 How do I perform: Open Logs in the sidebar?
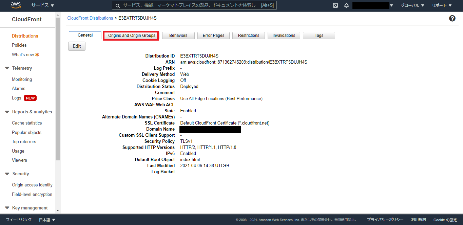17,98
